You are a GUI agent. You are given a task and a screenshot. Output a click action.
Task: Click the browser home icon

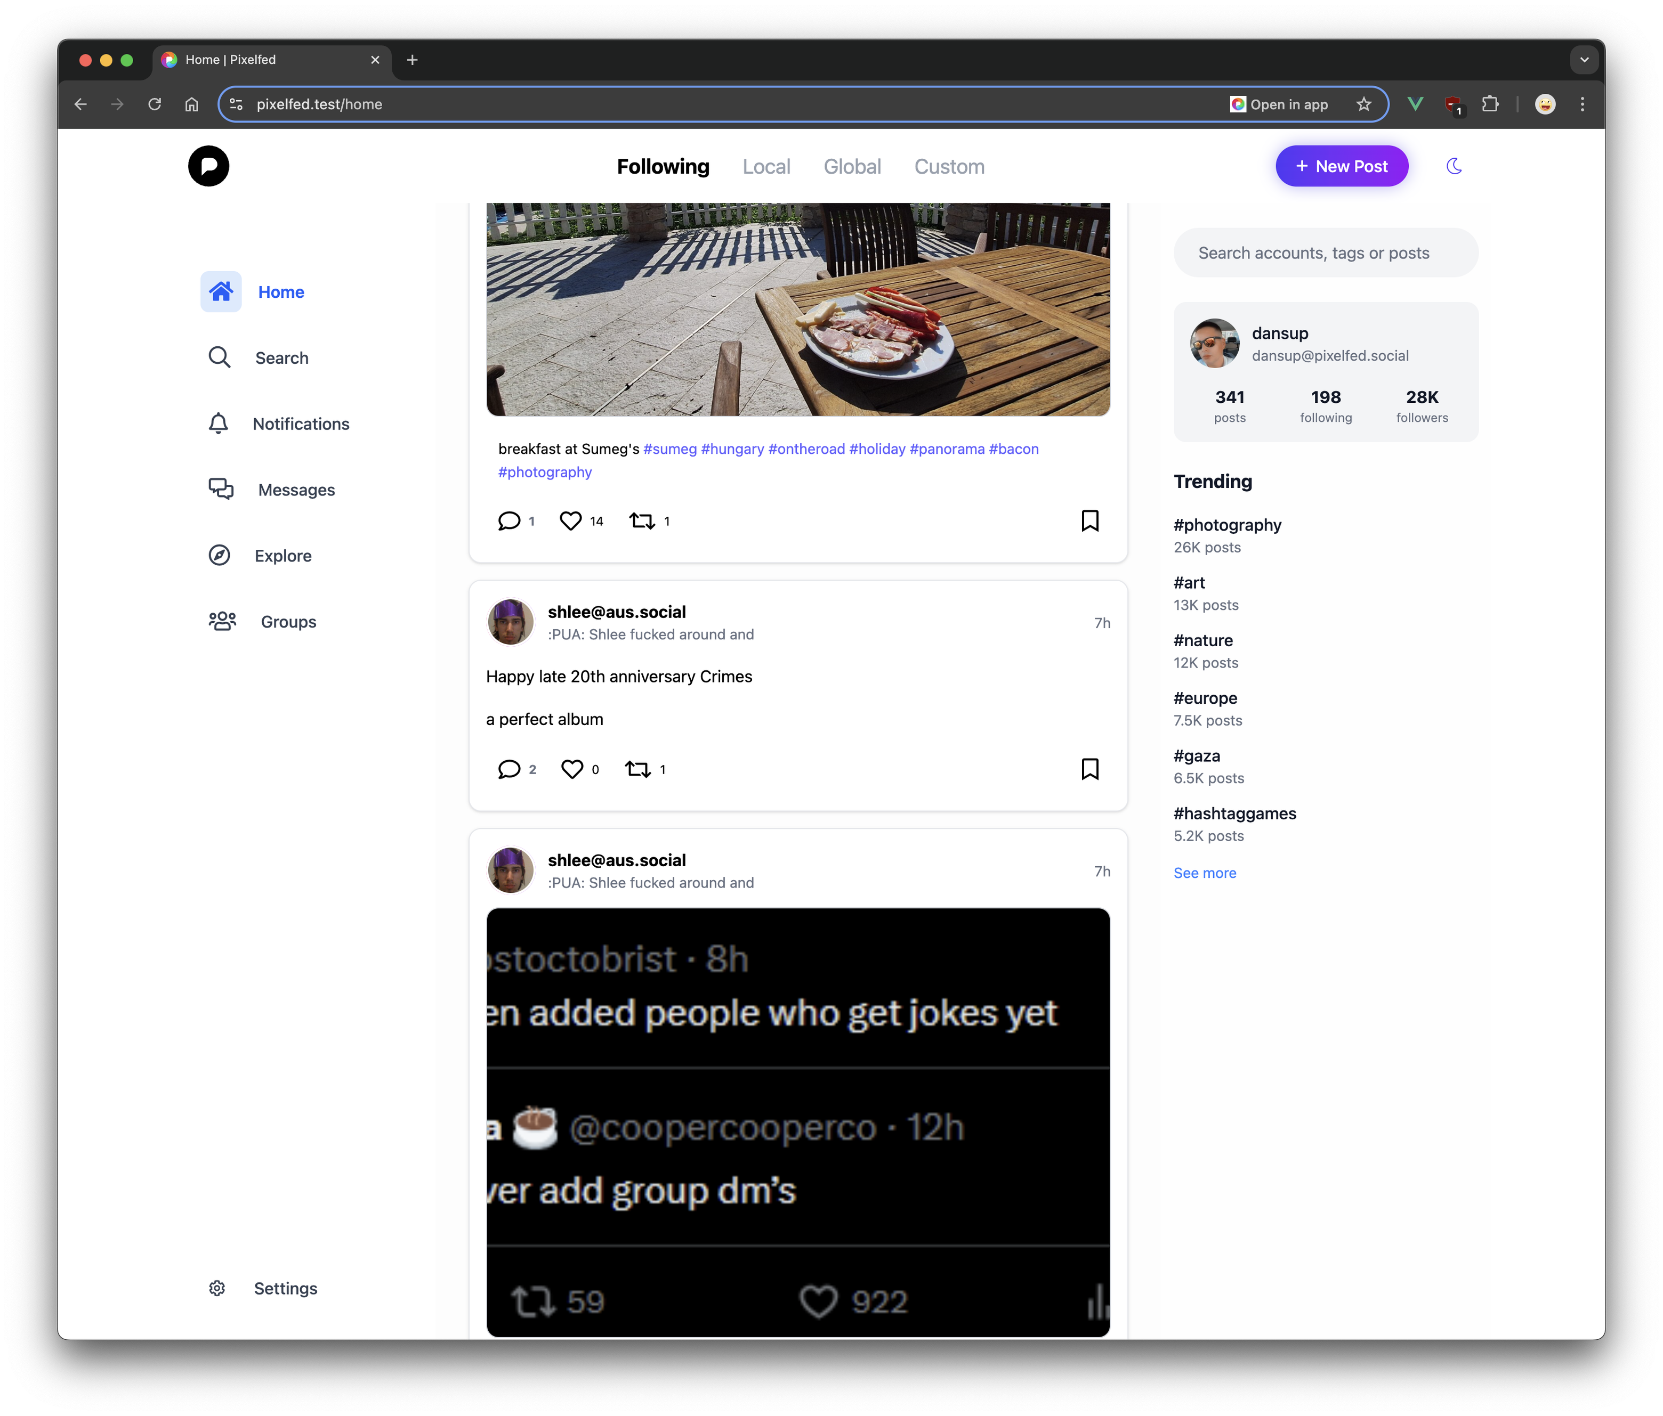[191, 104]
